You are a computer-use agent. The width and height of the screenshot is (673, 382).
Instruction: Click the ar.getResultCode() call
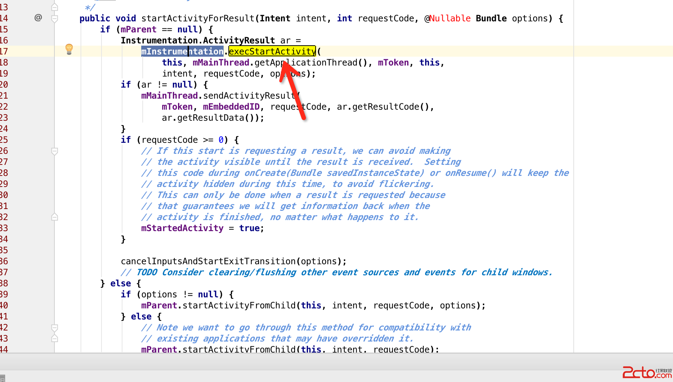pos(383,107)
